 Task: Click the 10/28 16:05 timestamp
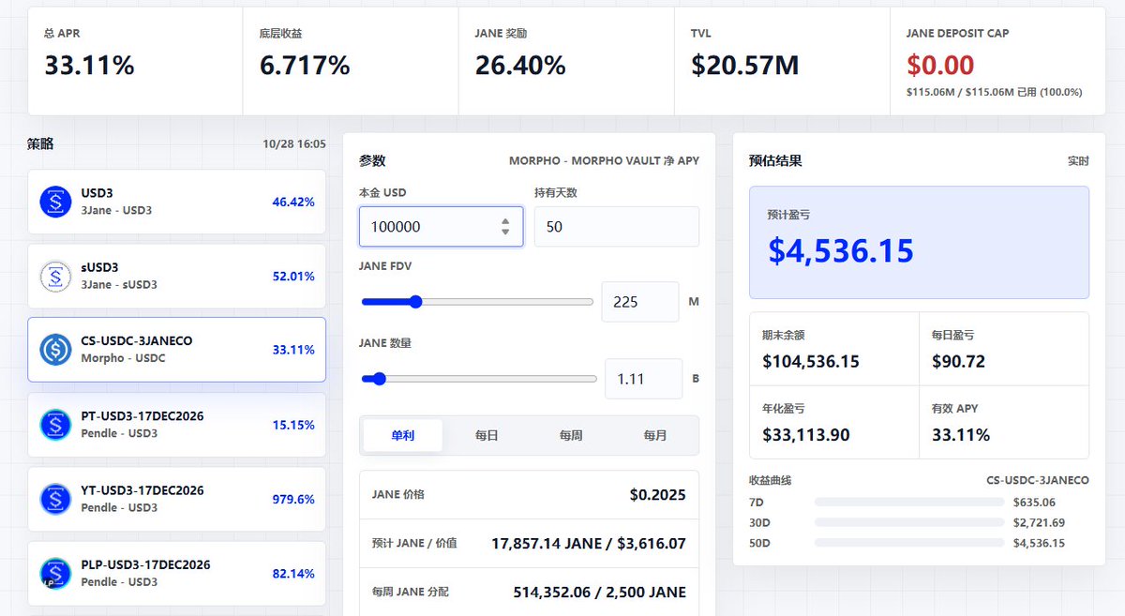294,144
